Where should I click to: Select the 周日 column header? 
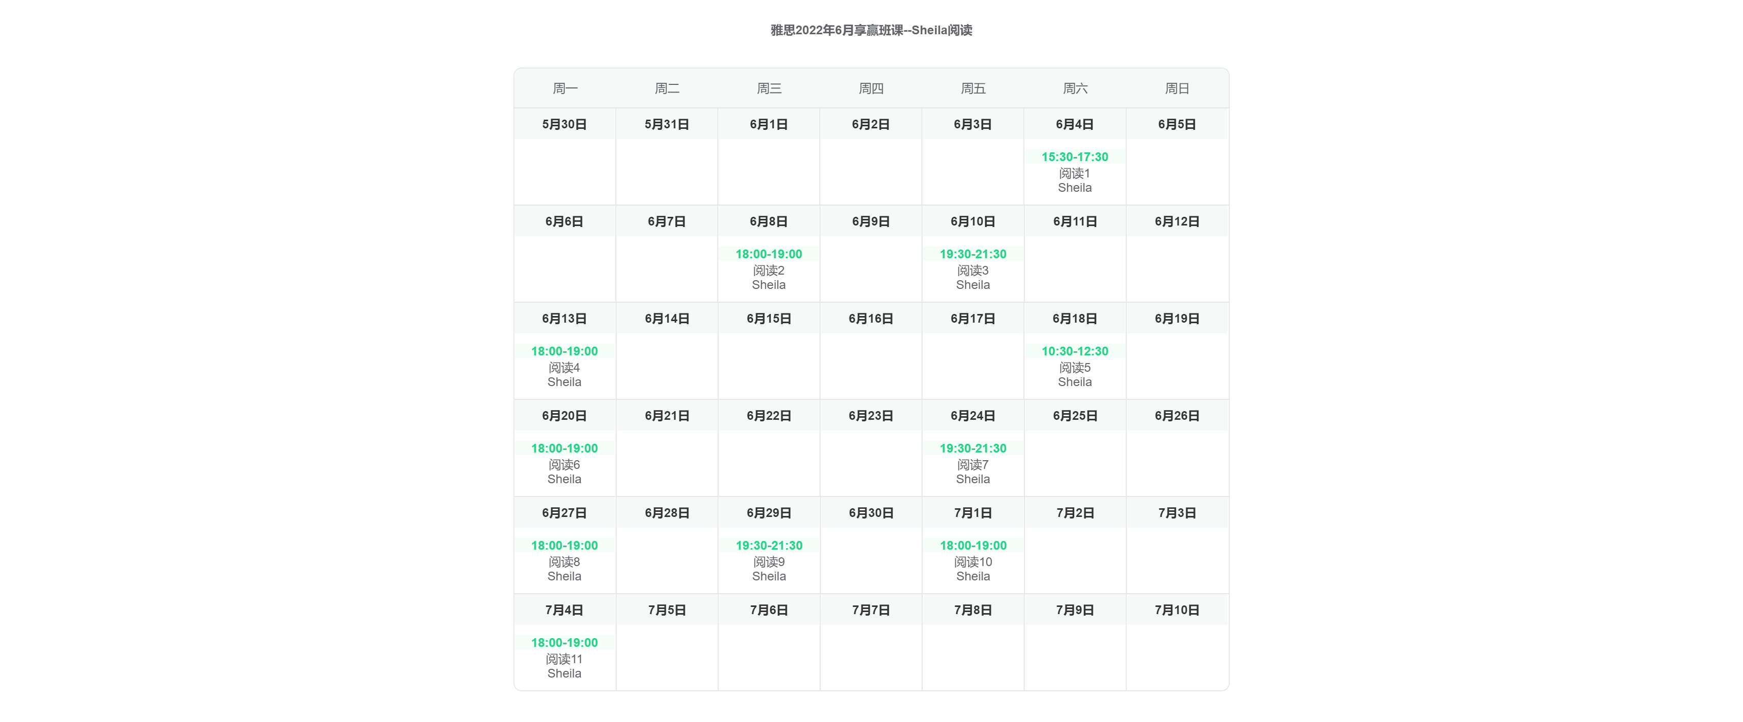point(1178,88)
